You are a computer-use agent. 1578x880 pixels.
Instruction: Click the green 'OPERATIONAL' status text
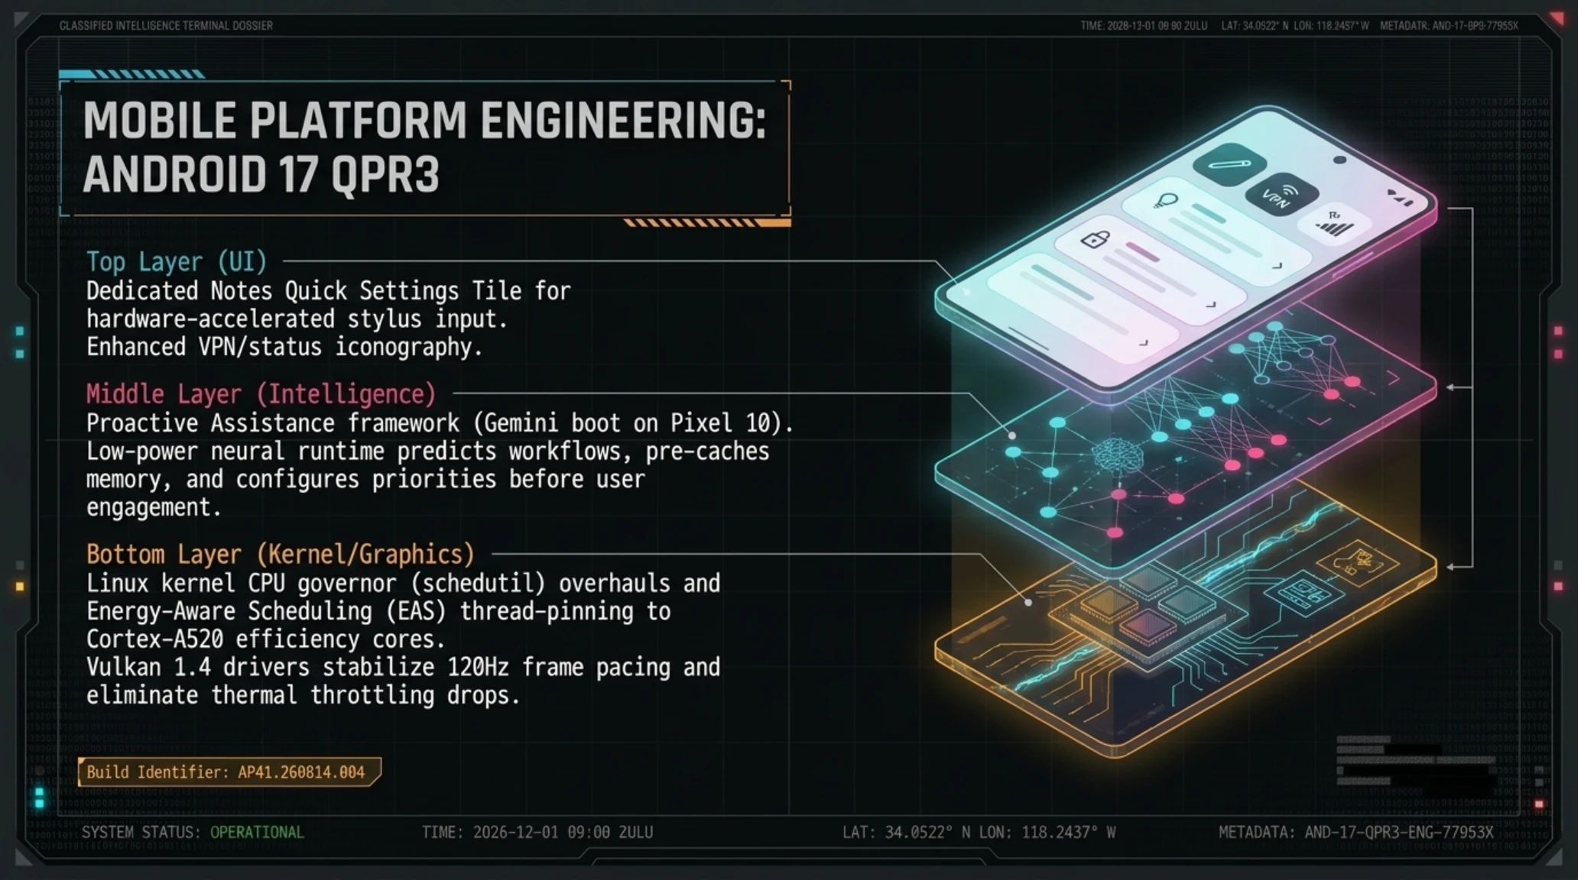pos(257,833)
